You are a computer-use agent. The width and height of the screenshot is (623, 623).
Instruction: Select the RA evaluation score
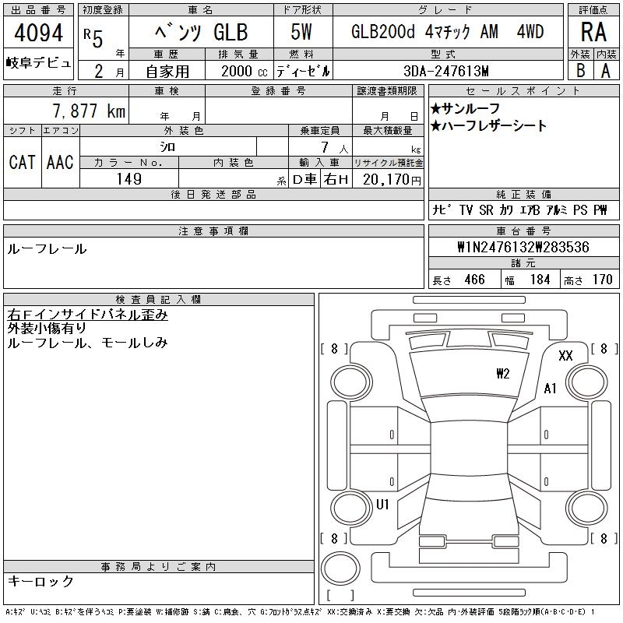click(x=593, y=34)
